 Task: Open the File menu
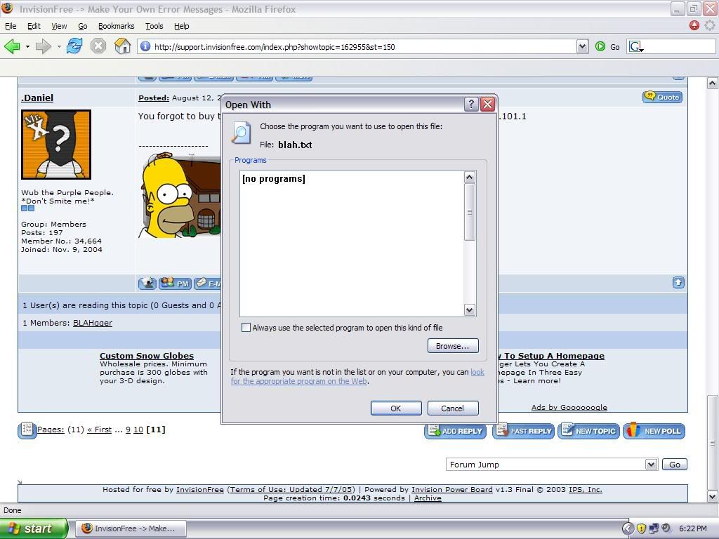[x=11, y=26]
